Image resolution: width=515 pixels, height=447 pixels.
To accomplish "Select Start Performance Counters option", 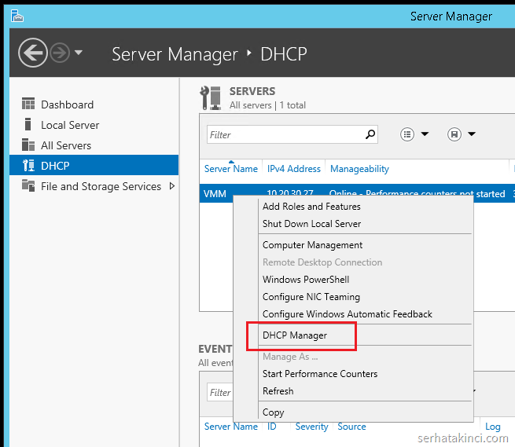I will point(320,374).
